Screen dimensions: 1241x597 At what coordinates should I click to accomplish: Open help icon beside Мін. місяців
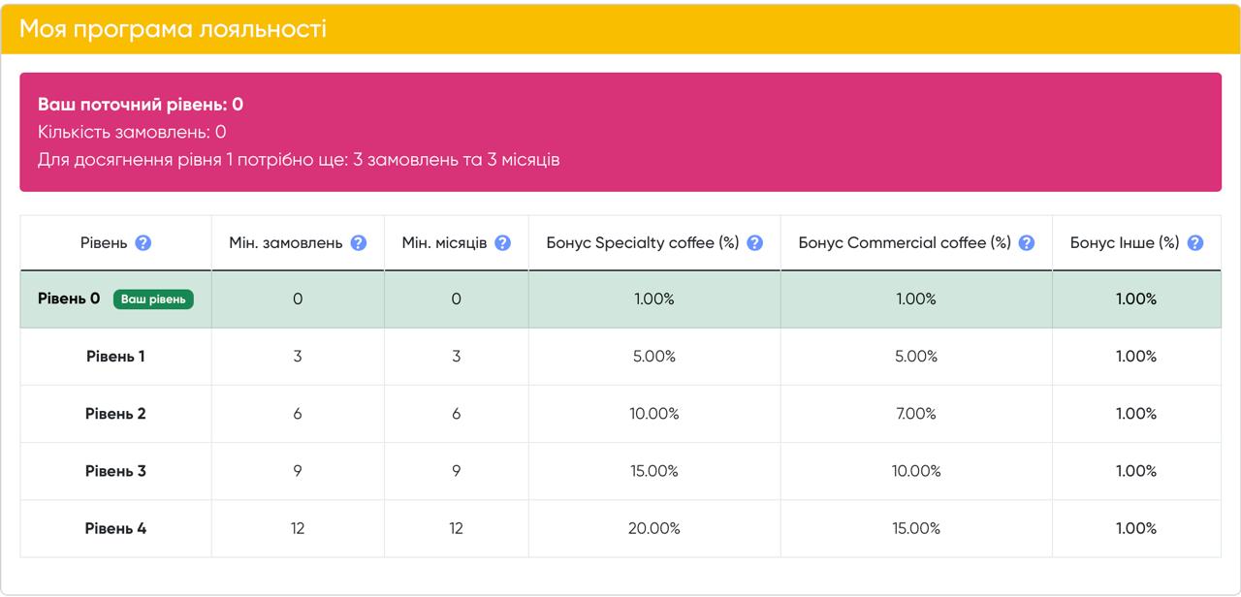tap(502, 243)
